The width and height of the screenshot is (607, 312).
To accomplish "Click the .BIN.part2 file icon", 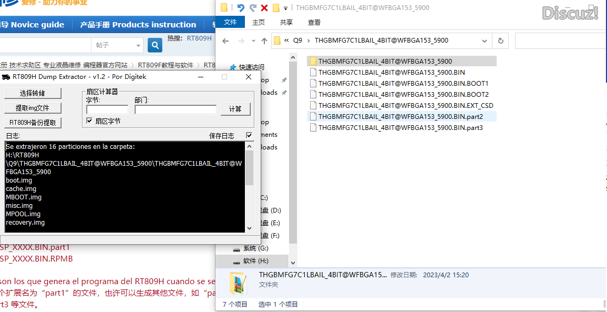I will click(313, 116).
